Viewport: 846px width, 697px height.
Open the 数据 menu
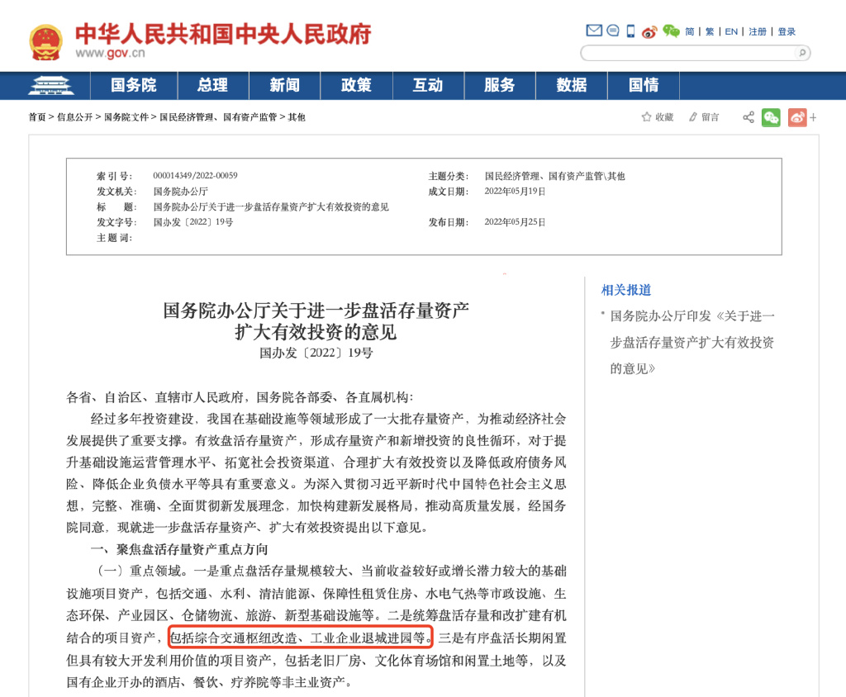click(572, 85)
